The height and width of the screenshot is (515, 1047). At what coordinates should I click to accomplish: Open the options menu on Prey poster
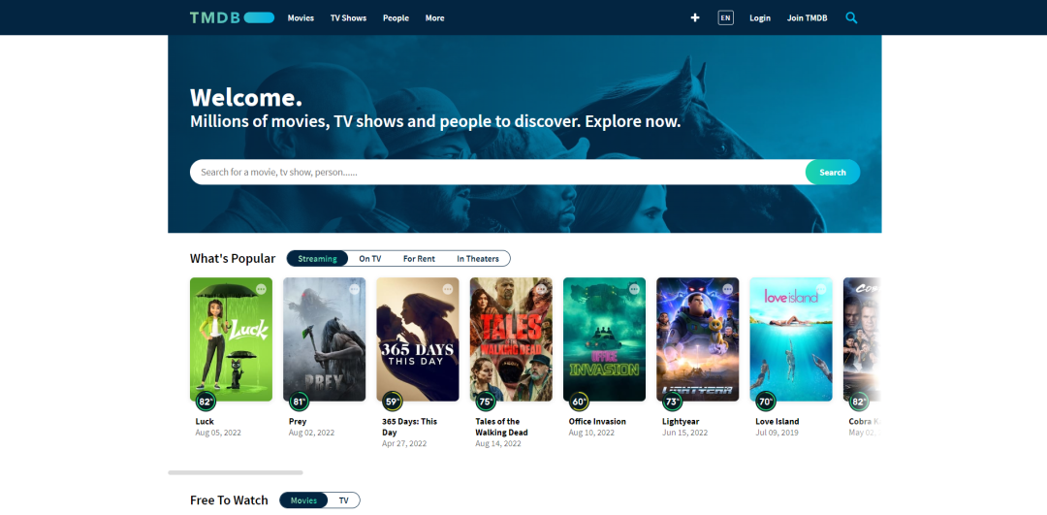pos(355,289)
